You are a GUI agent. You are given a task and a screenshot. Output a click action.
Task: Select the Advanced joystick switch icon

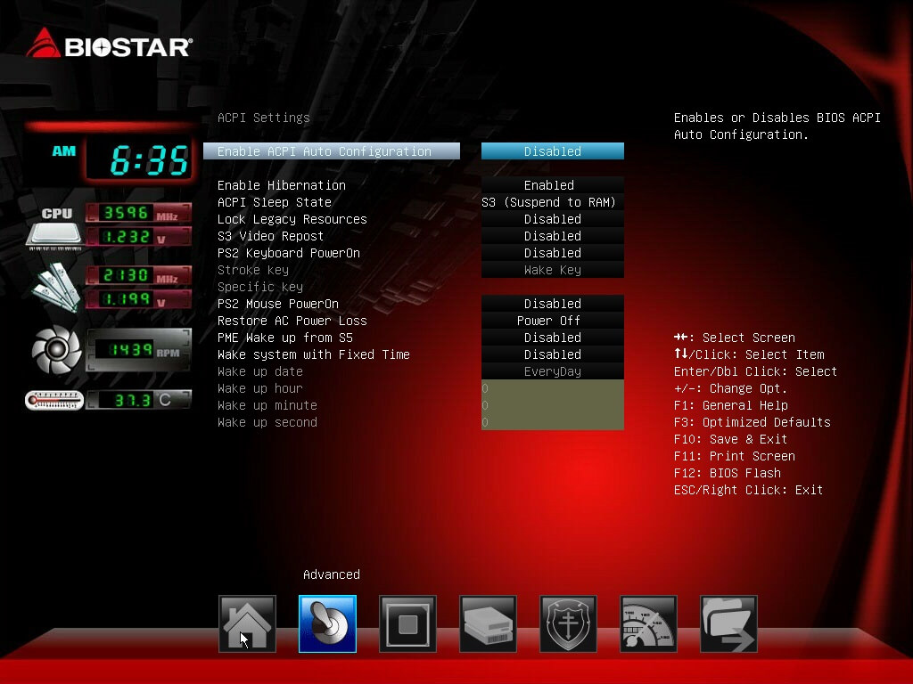pos(327,623)
